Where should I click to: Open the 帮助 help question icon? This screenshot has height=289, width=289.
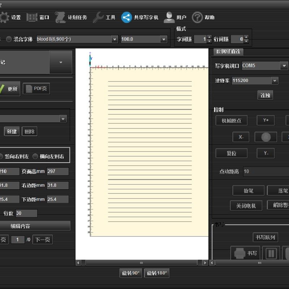197,17
